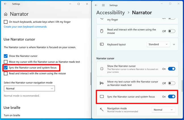Click focus brackets icon for Show Narrator cursor
184x120 pixels.
(x=102, y=69)
